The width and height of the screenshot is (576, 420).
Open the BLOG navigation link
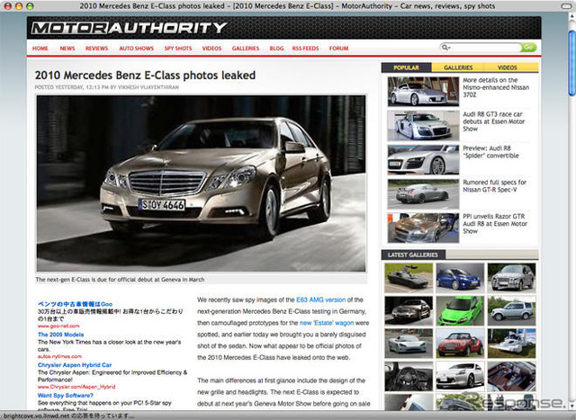(x=276, y=48)
